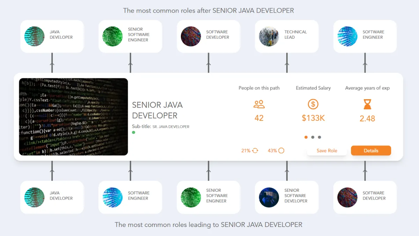Select the first orange carousel dot
419x236 pixels.
tap(306, 137)
